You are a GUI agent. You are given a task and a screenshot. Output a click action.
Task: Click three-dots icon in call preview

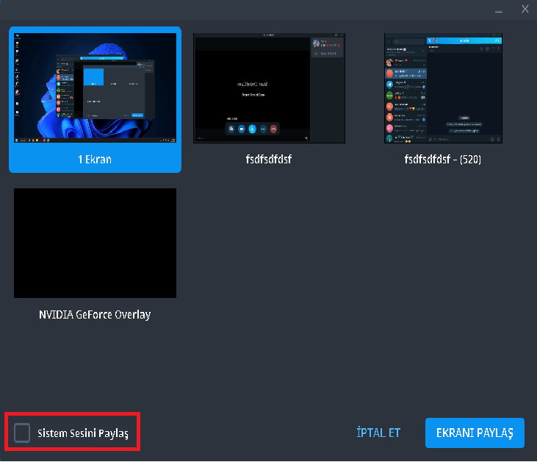(263, 129)
